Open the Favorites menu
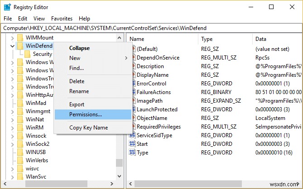The width and height of the screenshot is (303, 189). tap(62, 19)
